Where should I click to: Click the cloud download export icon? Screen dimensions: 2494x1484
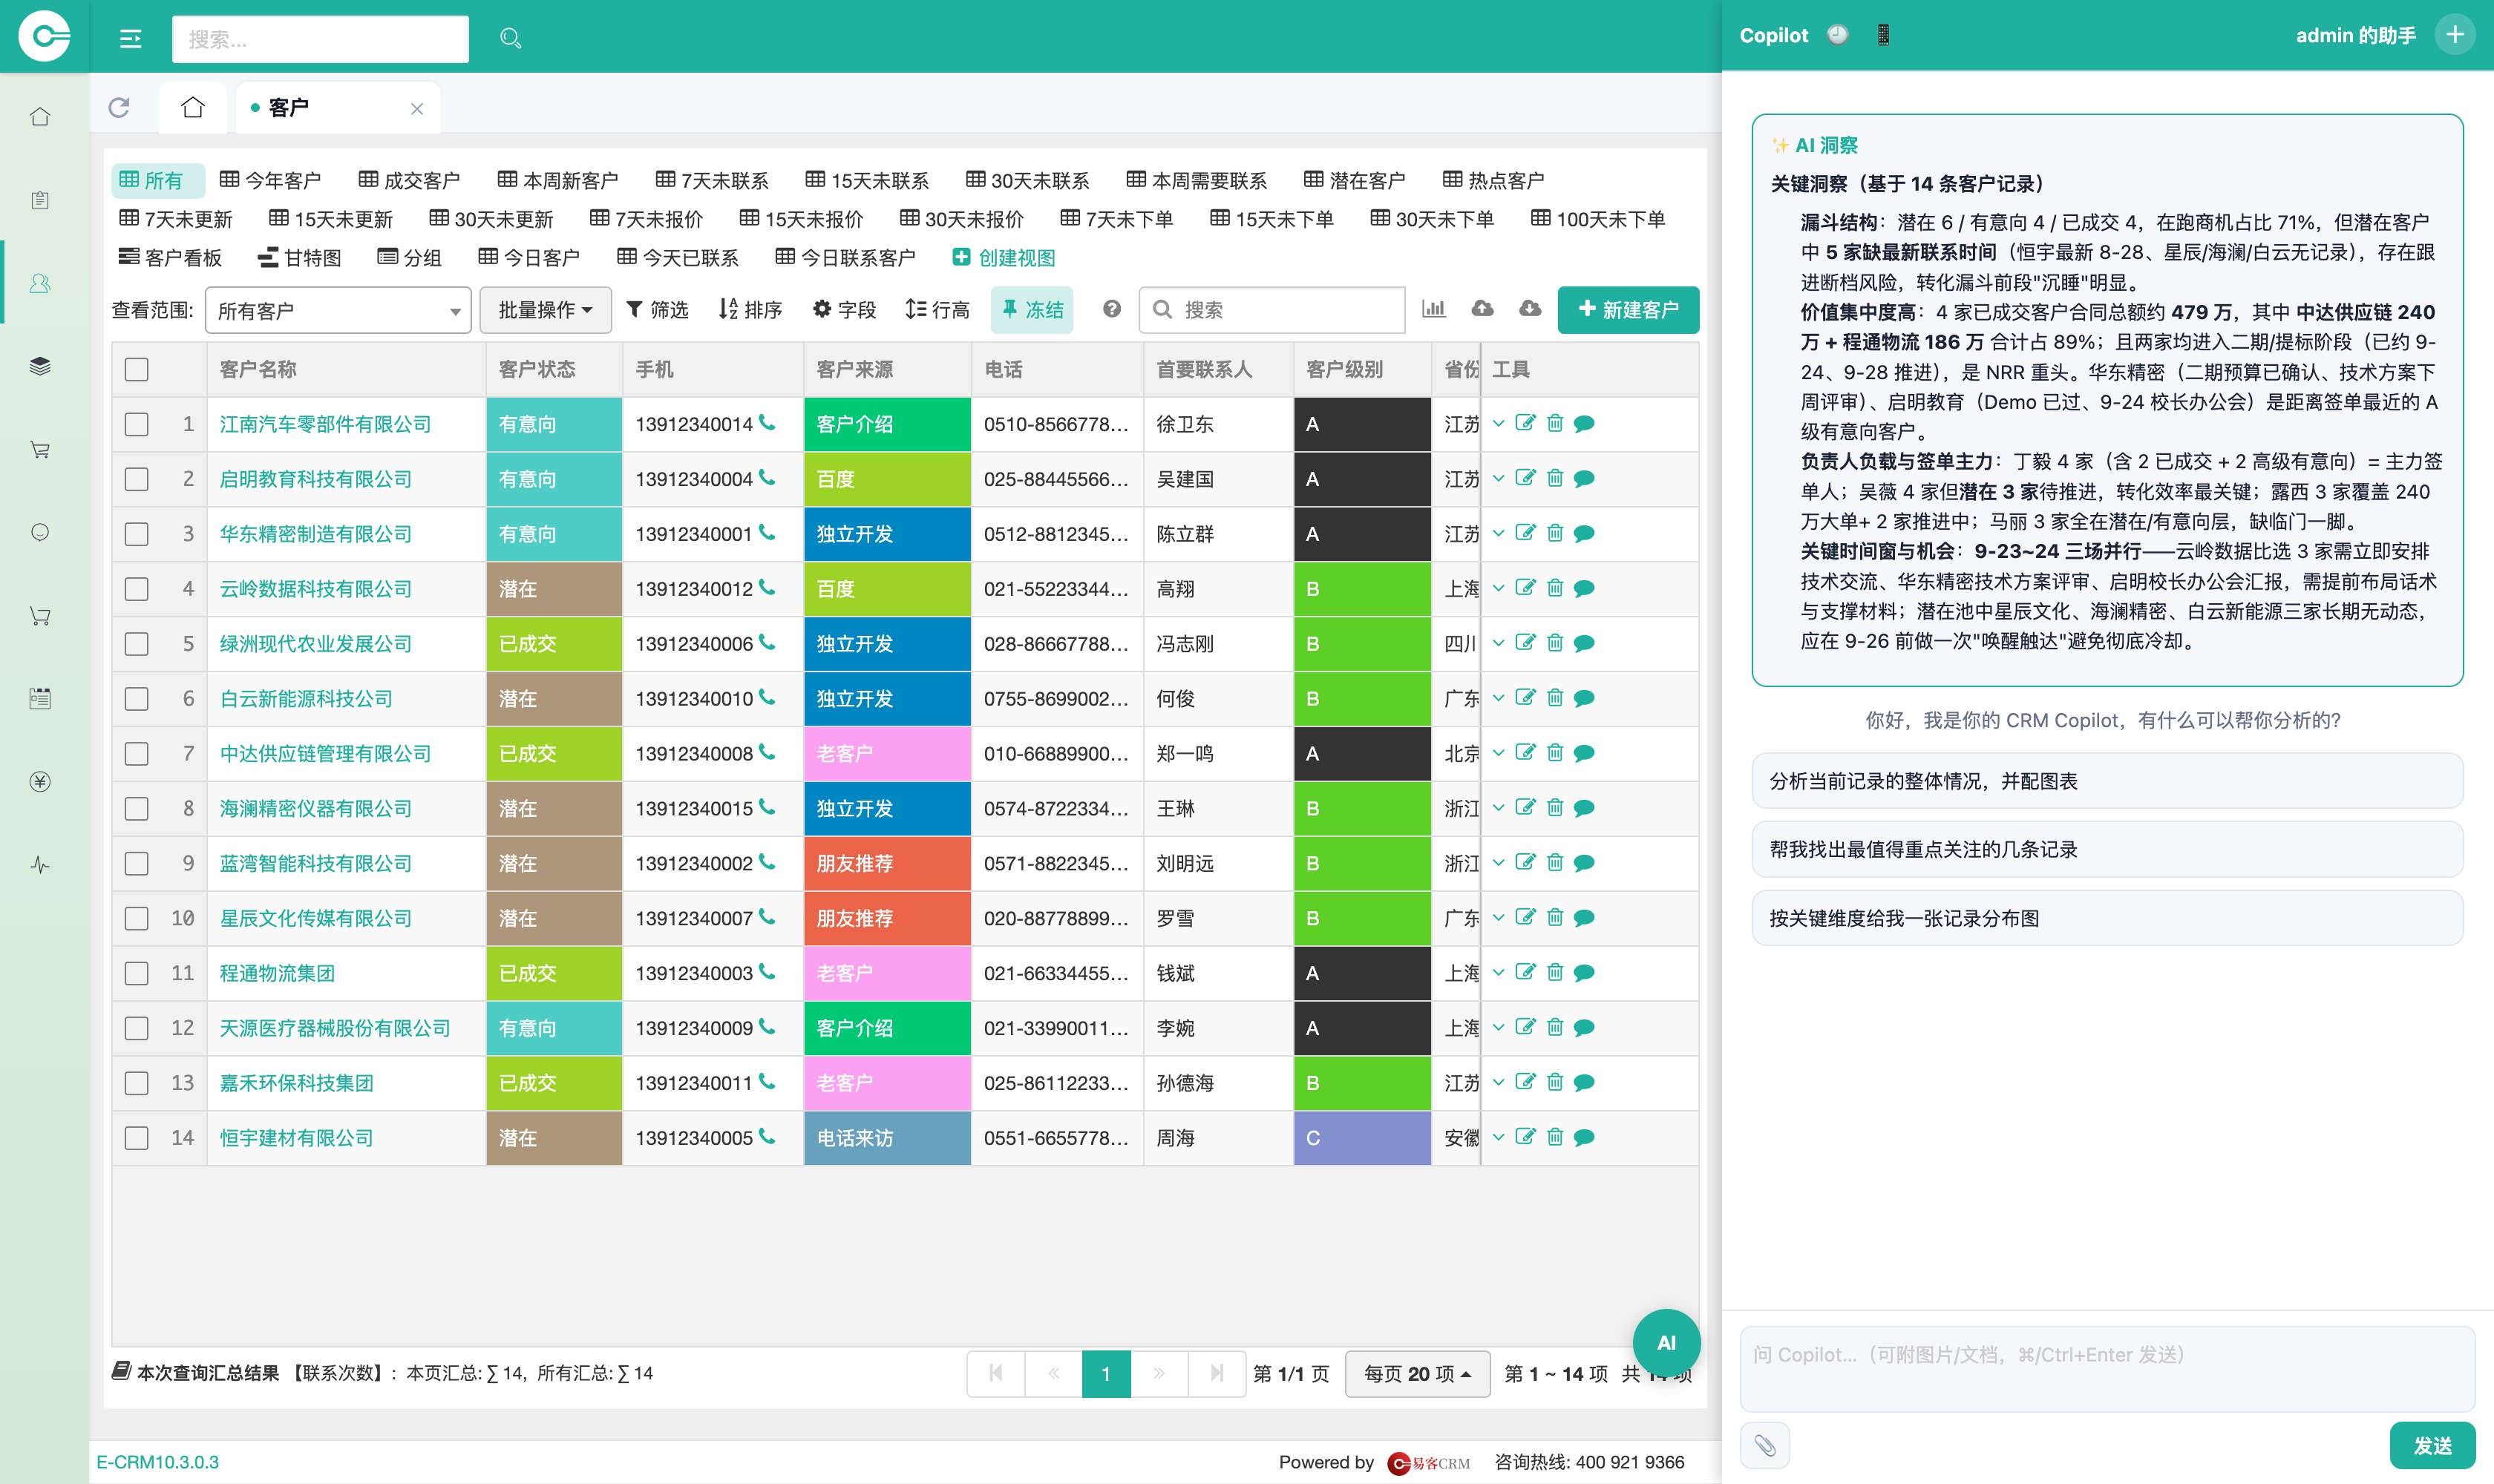pos(1530,309)
